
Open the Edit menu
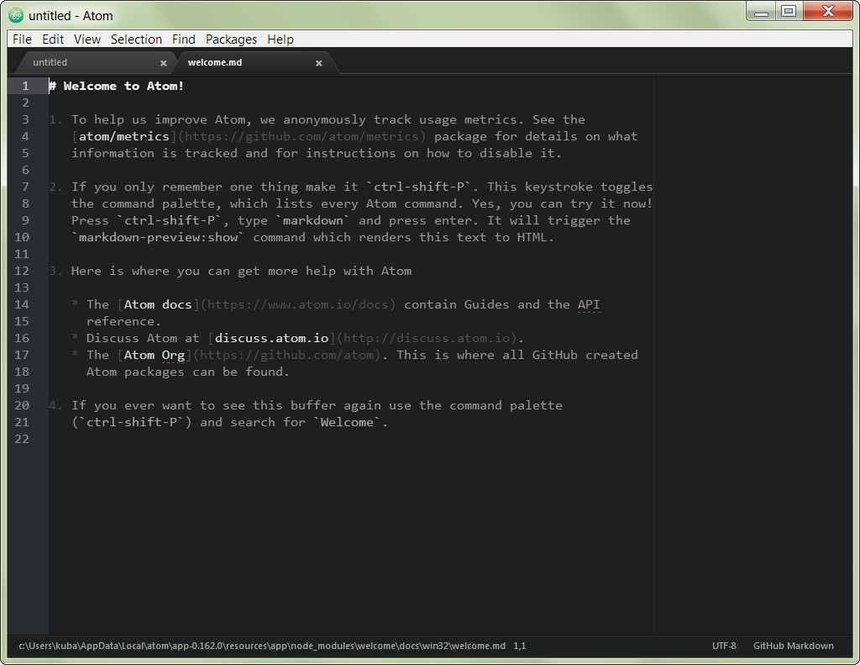(x=53, y=40)
